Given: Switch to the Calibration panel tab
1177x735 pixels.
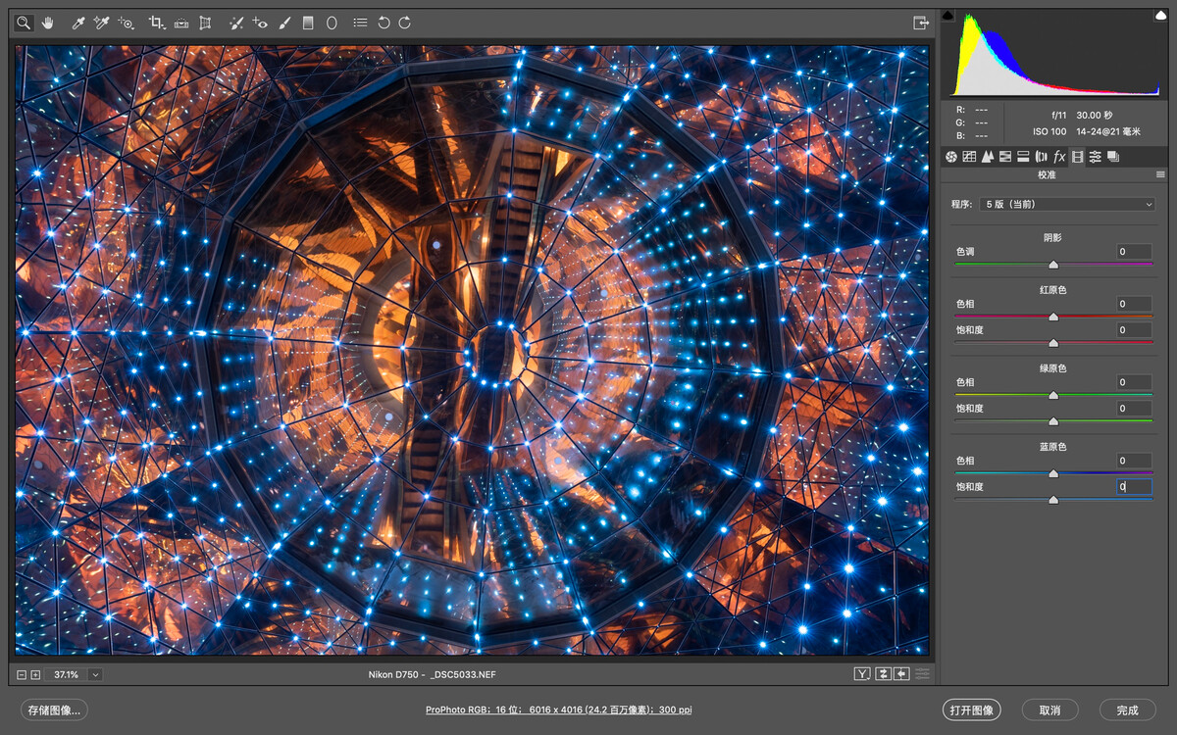Looking at the screenshot, I should (1077, 157).
